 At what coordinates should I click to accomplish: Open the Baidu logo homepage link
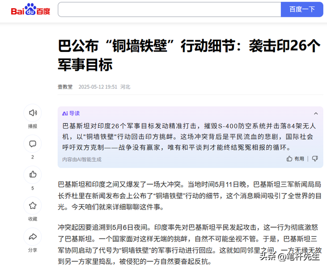click(x=31, y=10)
